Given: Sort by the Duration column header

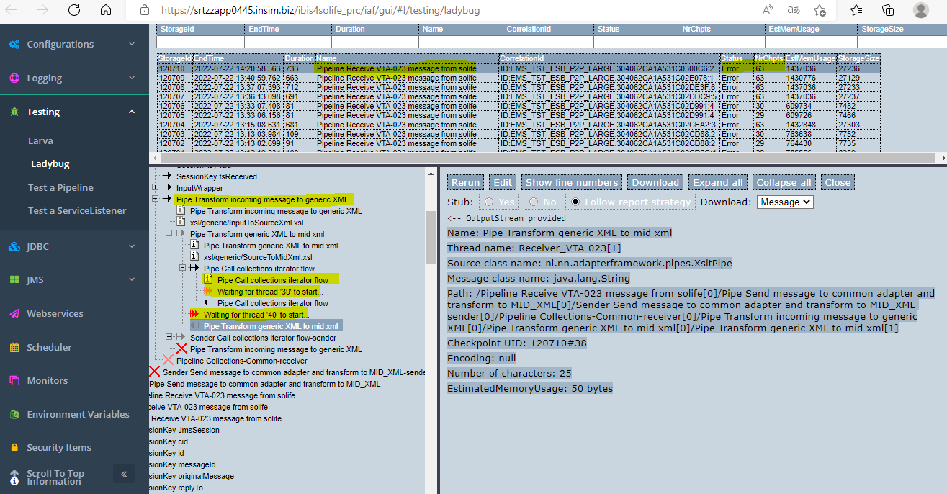Looking at the screenshot, I should (x=299, y=58).
